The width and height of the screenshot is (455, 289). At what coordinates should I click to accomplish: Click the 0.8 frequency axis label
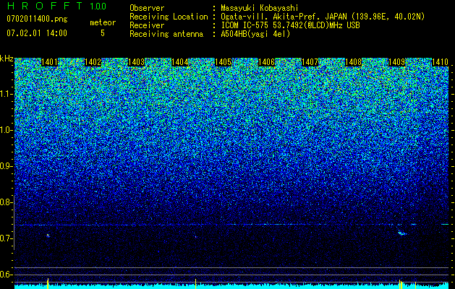click(6, 202)
